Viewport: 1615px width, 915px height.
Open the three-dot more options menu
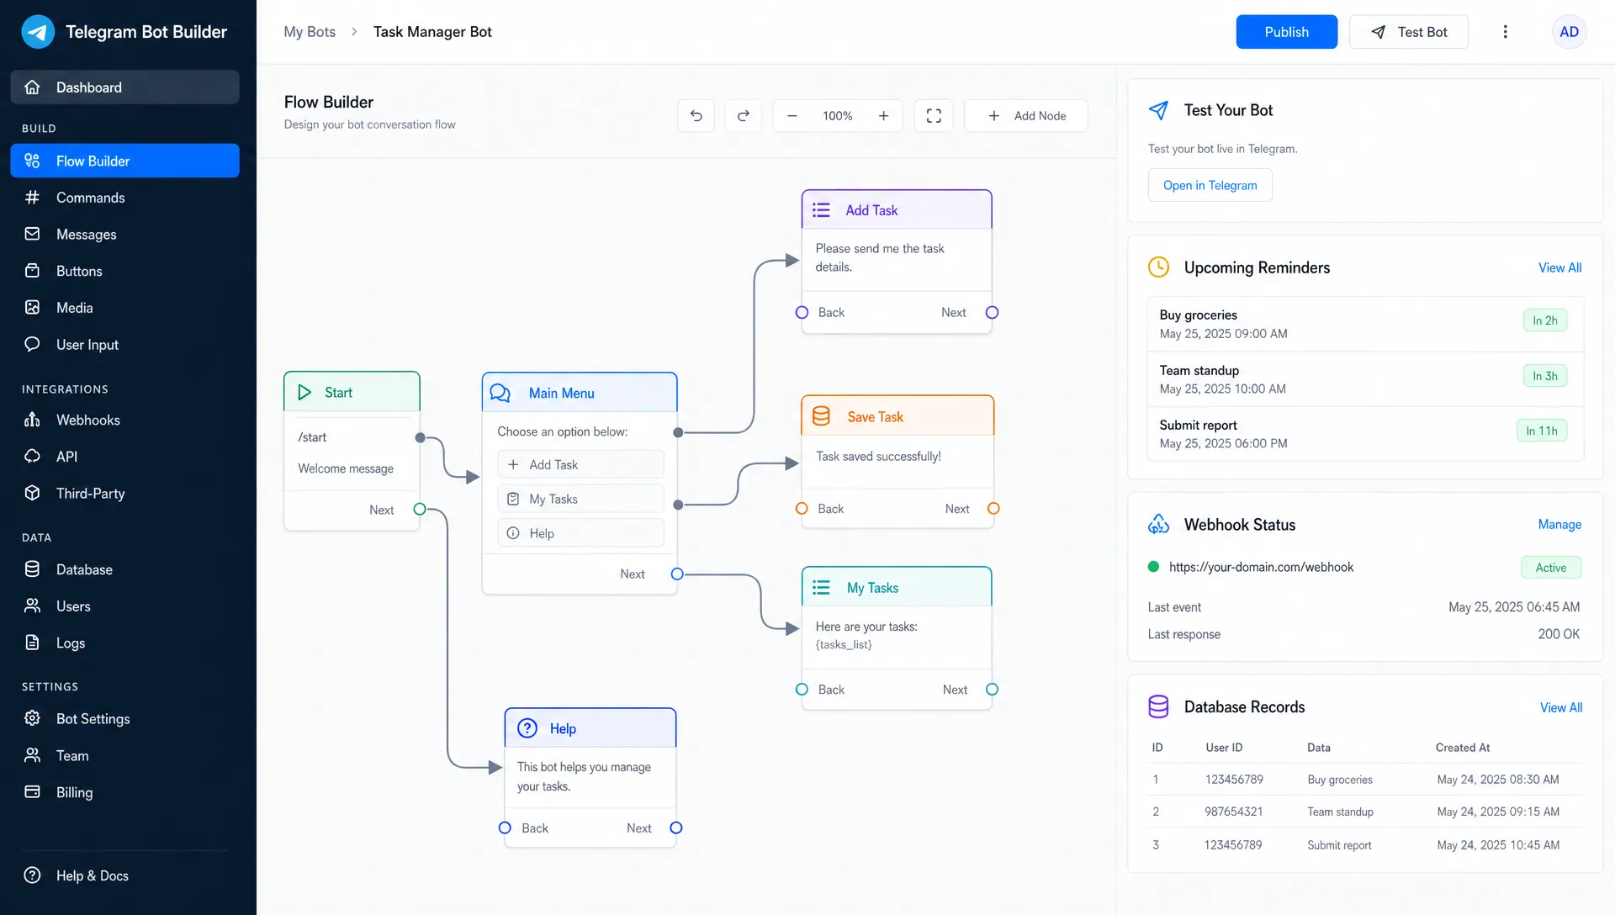[1505, 32]
